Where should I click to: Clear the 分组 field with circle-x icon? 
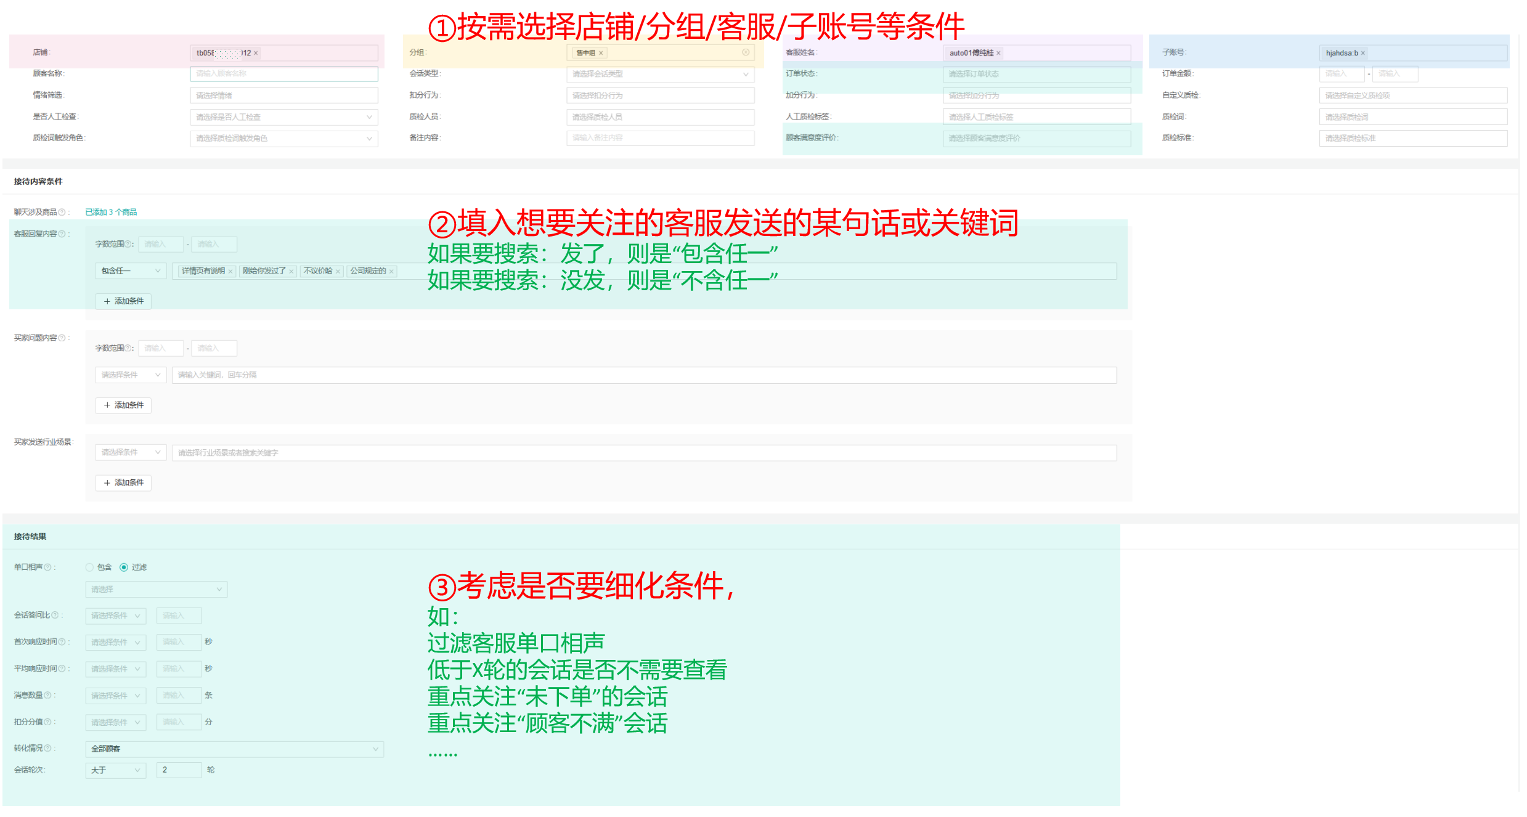pyautogui.click(x=746, y=52)
